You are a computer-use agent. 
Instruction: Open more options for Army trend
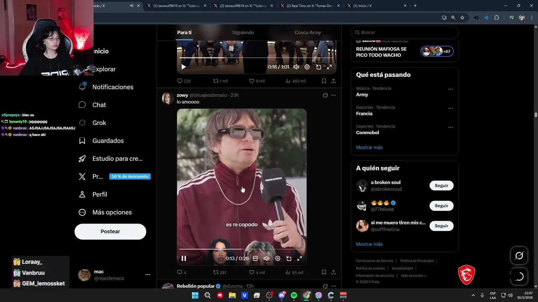pyautogui.click(x=451, y=89)
